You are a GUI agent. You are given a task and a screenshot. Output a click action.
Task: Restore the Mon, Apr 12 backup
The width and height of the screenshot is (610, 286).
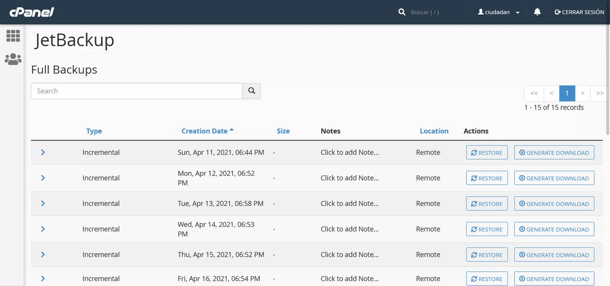click(x=487, y=178)
